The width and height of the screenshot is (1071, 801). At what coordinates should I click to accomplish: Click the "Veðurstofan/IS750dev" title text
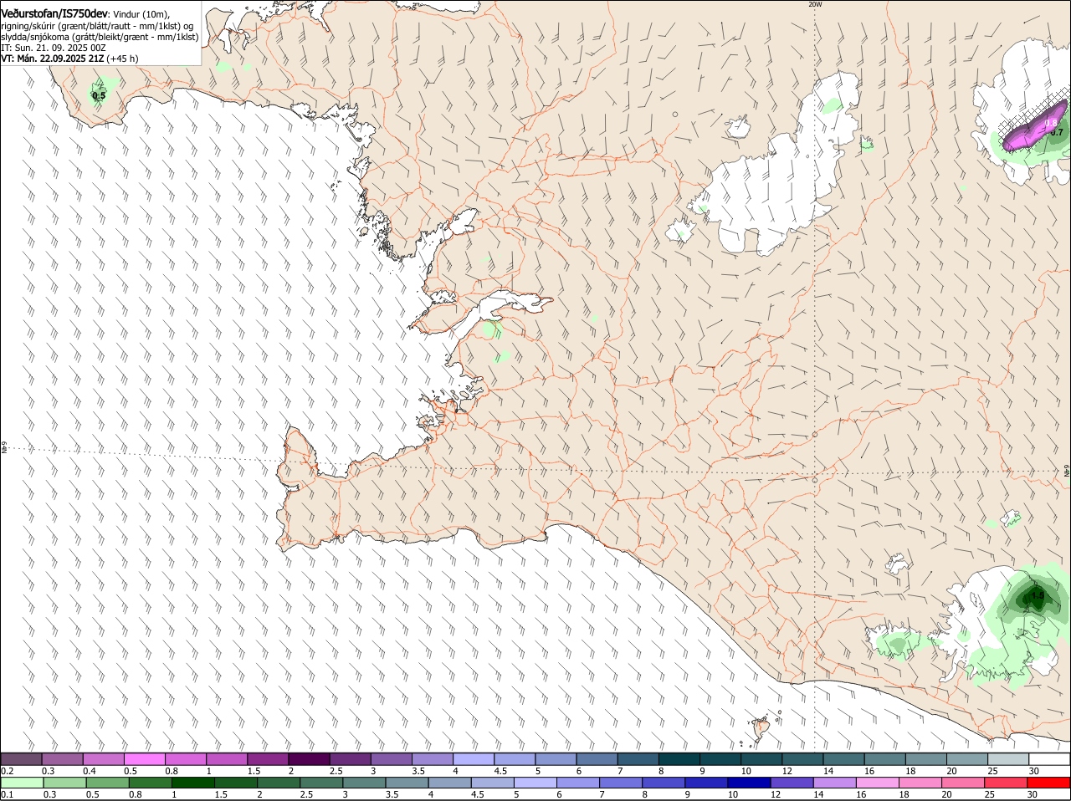click(x=54, y=13)
